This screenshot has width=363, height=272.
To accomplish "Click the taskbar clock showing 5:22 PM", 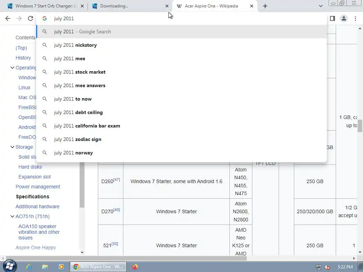I will (345, 267).
